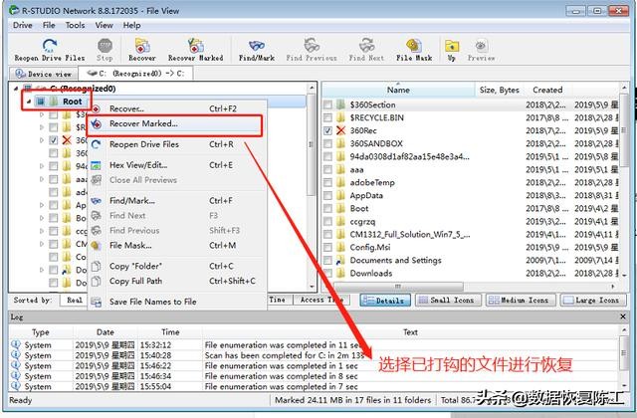
Task: Open the View menu
Action: click(x=104, y=25)
